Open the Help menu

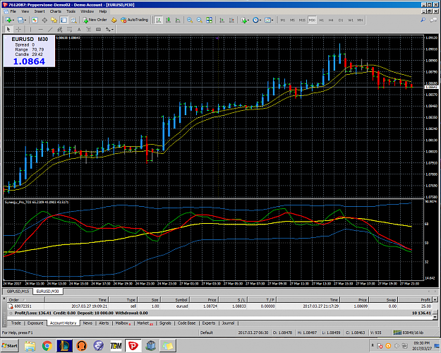tap(102, 11)
